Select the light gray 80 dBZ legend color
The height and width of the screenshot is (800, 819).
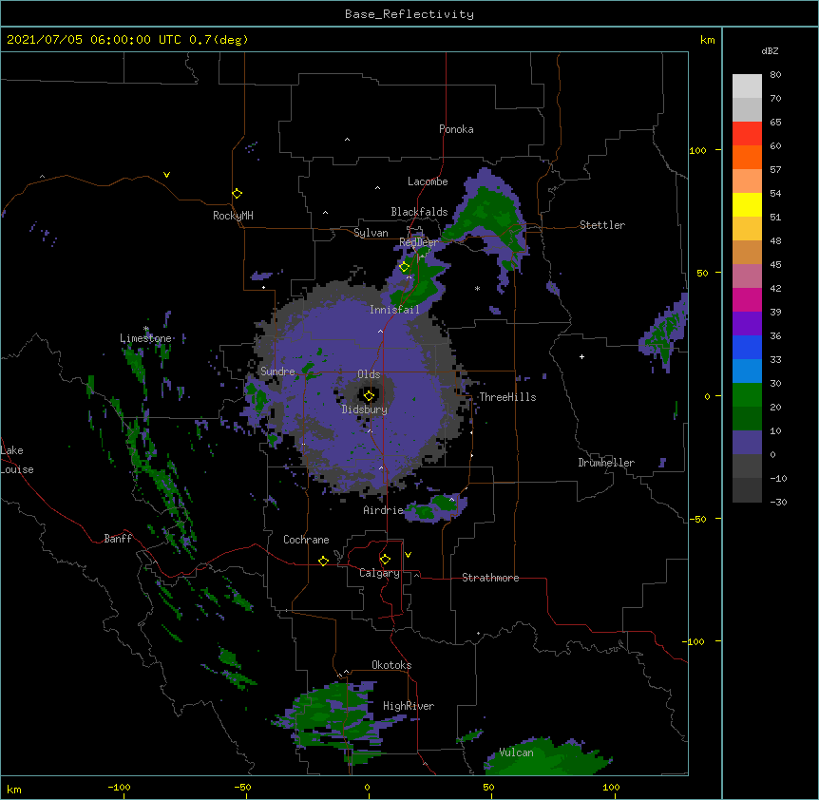pos(747,86)
